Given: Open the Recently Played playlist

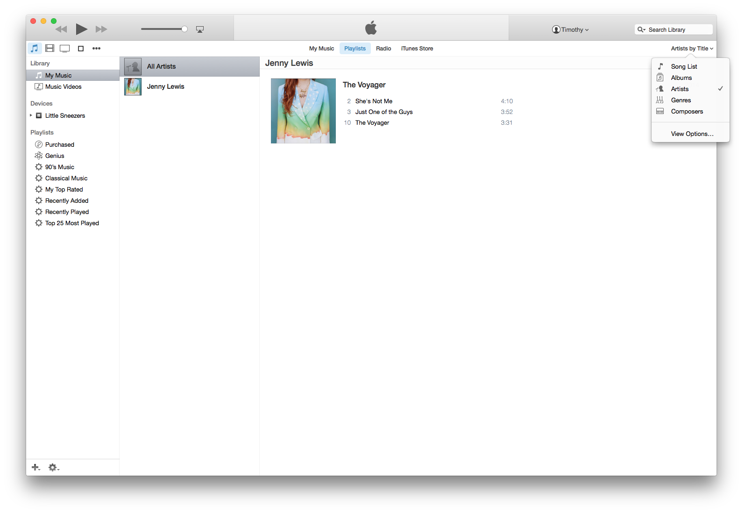Looking at the screenshot, I should click(x=73, y=212).
